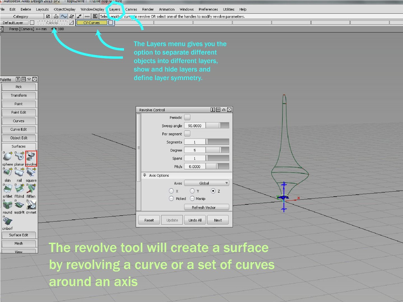The image size is (403, 302).
Task: Choose the rail surface tool
Action: point(19,173)
